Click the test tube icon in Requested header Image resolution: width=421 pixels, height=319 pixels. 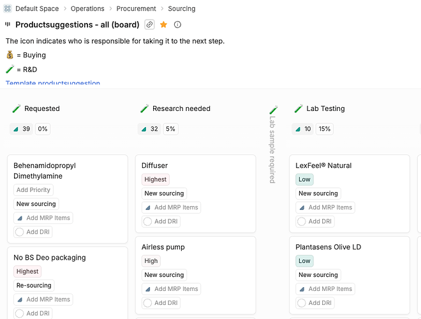17,109
